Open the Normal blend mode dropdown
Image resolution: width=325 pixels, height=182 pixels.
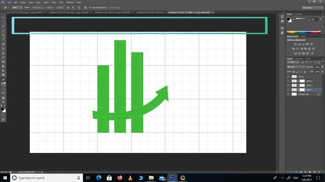pyautogui.click(x=296, y=67)
